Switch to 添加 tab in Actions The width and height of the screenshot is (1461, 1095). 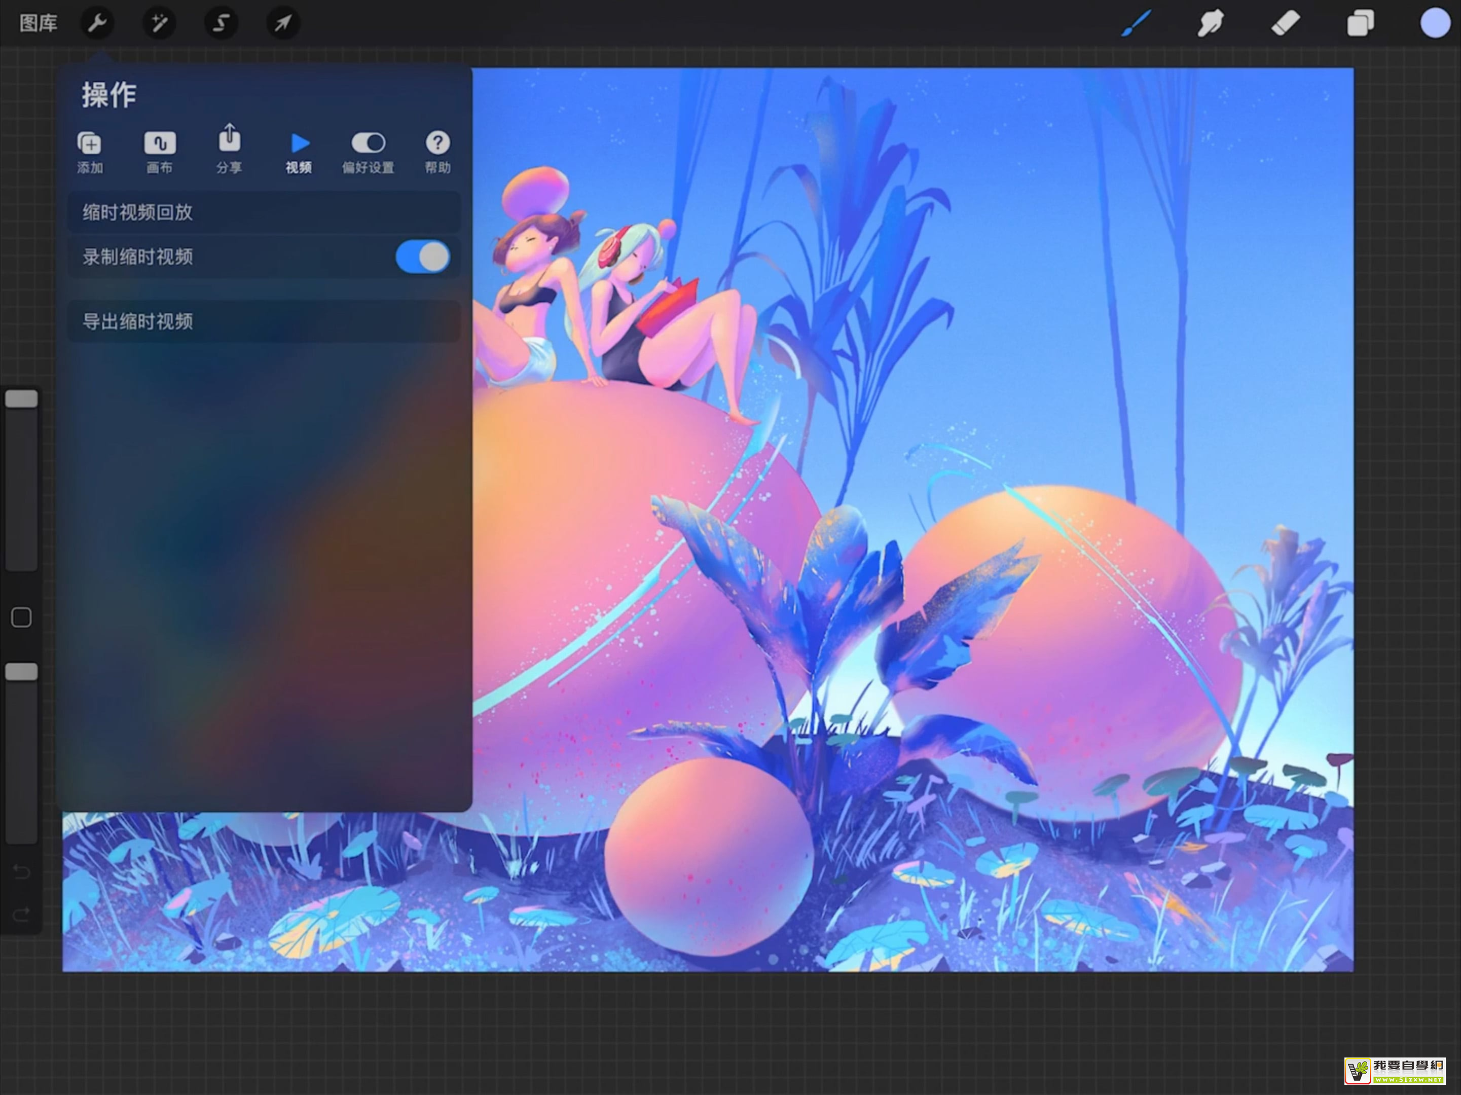point(90,152)
